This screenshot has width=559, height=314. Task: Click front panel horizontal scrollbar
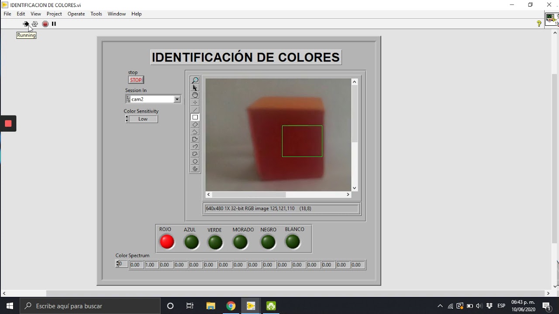pyautogui.click(x=276, y=294)
